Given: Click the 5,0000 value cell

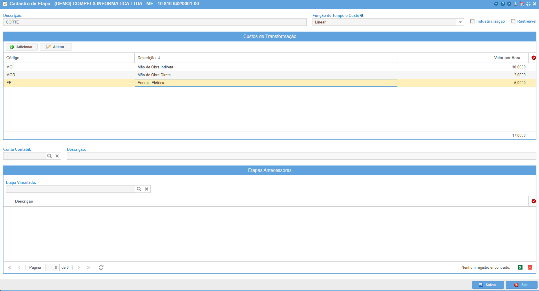Looking at the screenshot, I should pos(463,83).
